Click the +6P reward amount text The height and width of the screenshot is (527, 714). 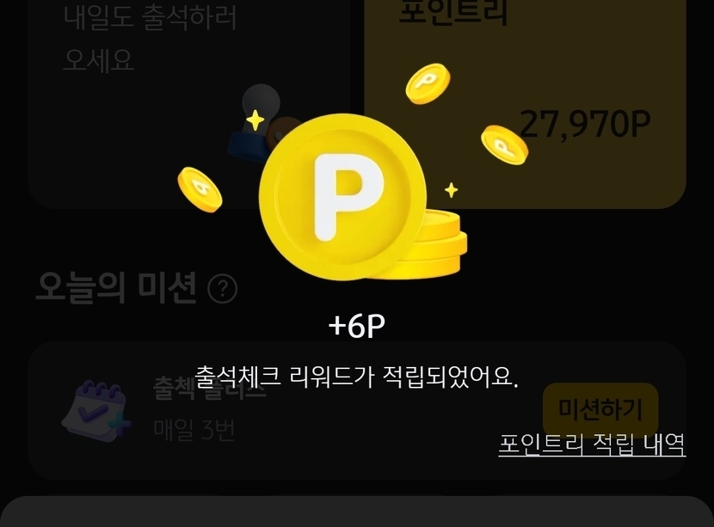coord(357,326)
